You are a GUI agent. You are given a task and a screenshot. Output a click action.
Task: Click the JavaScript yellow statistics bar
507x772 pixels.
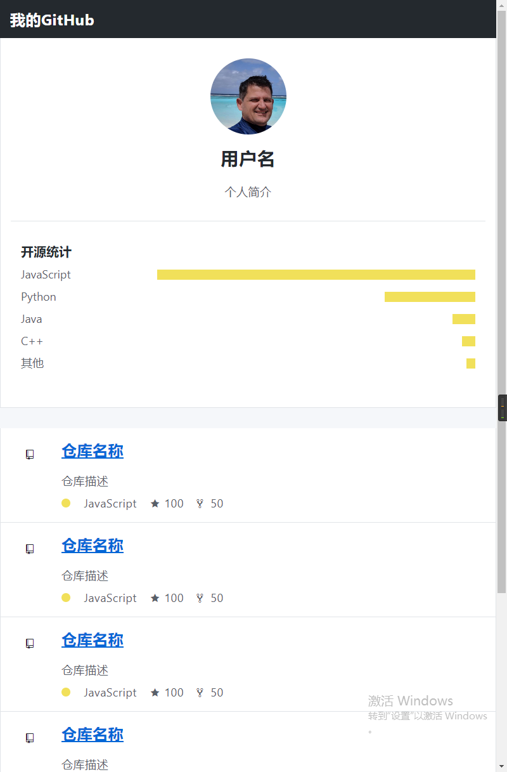tap(316, 275)
